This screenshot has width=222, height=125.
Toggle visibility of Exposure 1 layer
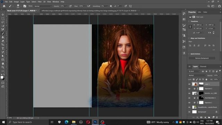(189, 103)
